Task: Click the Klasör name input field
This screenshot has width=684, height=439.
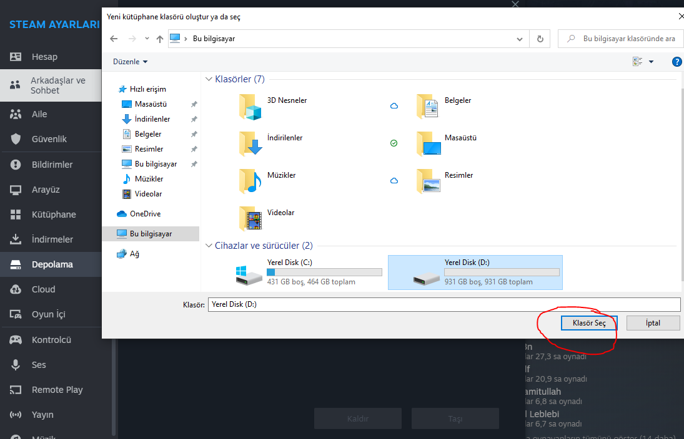Action: click(x=444, y=304)
